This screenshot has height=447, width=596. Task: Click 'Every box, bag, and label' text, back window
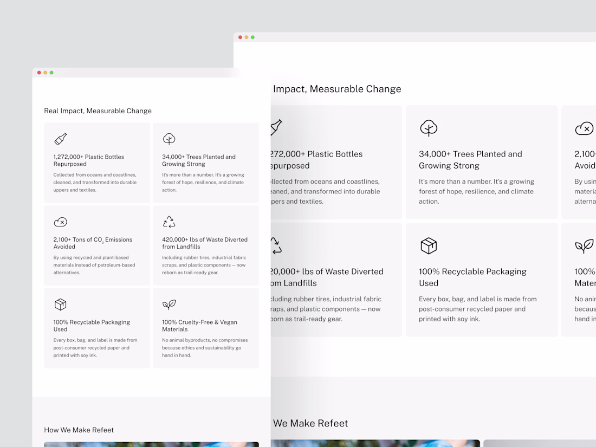pos(478,309)
